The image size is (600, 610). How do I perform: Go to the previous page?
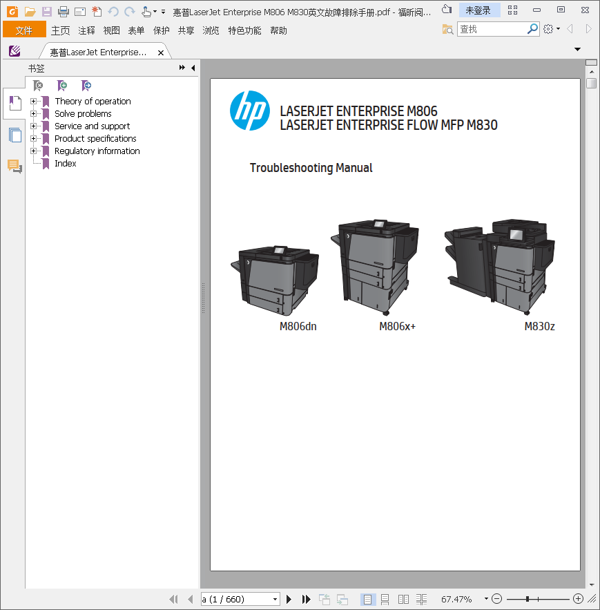190,599
